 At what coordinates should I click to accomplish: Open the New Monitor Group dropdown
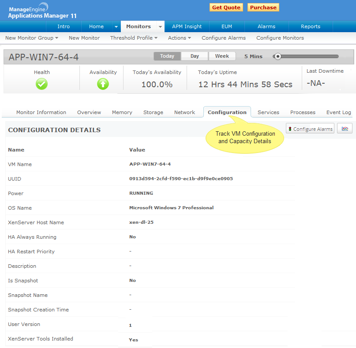pyautogui.click(x=32, y=38)
